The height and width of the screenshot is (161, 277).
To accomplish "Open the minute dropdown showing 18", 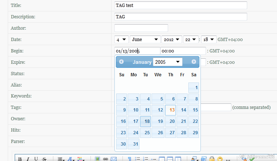I will 209,40.
